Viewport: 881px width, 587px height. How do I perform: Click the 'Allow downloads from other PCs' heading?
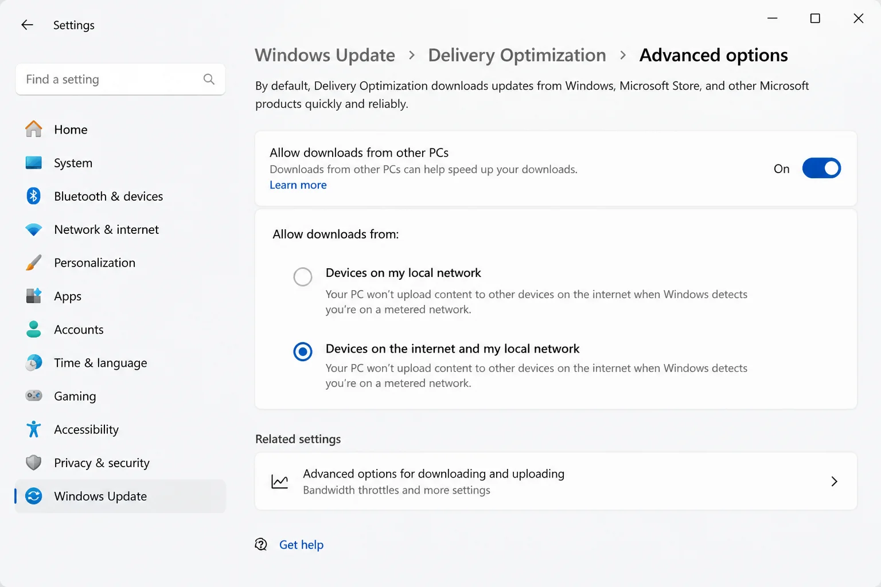[x=359, y=152]
